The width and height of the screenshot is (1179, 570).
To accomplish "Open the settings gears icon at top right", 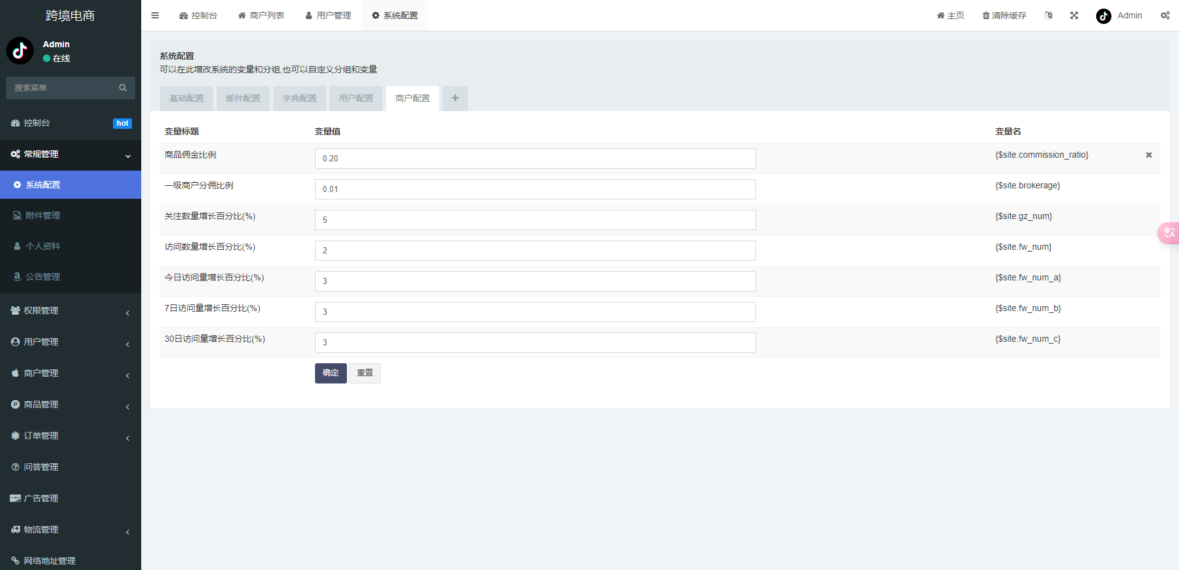I will tap(1165, 15).
